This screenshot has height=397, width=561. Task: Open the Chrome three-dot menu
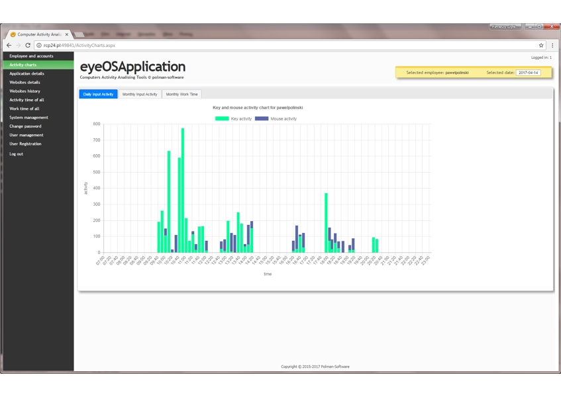(x=552, y=46)
